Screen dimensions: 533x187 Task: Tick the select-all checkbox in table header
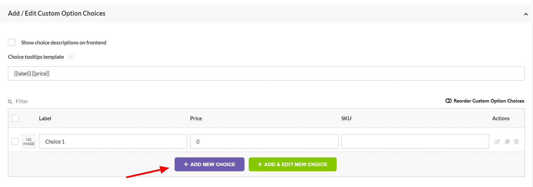pos(15,118)
